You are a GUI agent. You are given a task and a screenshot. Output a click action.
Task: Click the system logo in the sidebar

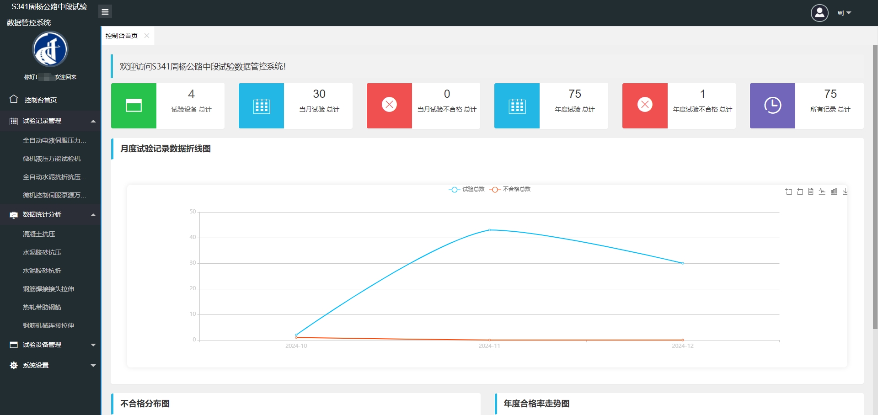click(50, 49)
